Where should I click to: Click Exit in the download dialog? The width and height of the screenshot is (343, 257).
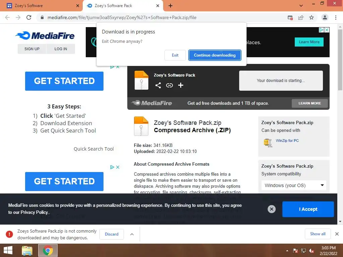pyautogui.click(x=175, y=55)
